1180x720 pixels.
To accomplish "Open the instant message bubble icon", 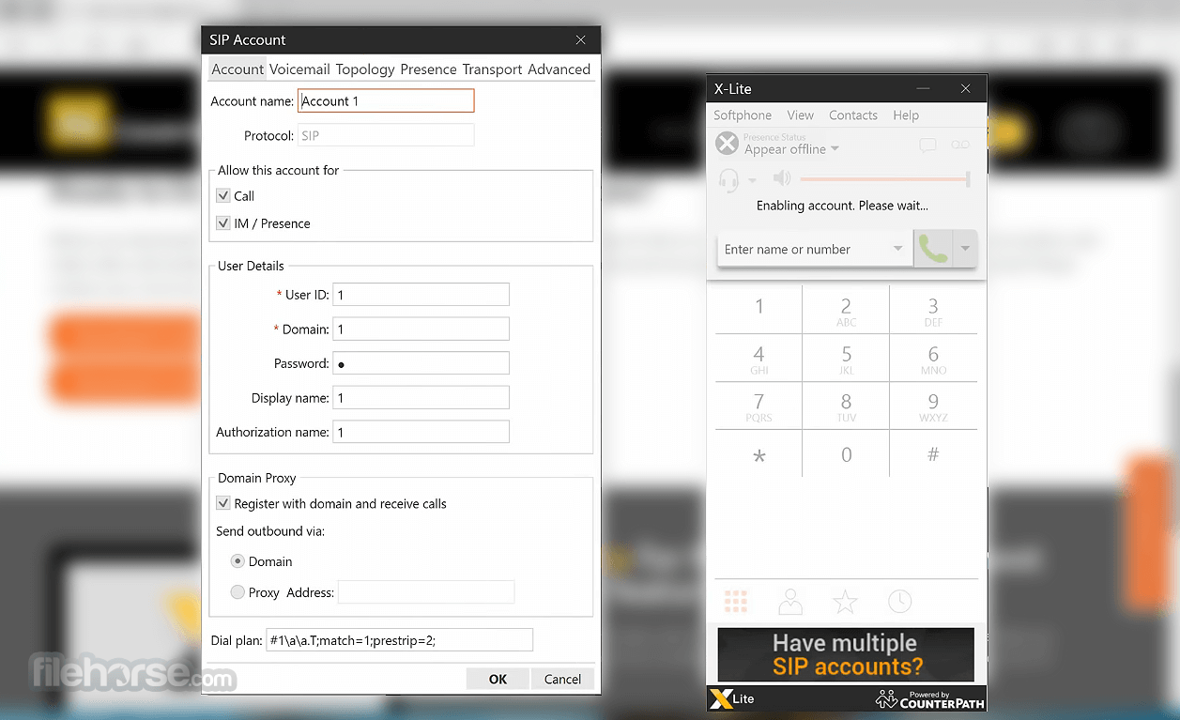I will pos(927,146).
